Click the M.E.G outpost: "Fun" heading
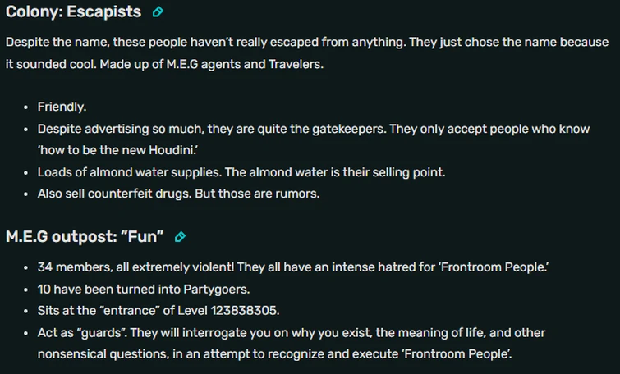The height and width of the screenshot is (374, 620). pos(85,237)
